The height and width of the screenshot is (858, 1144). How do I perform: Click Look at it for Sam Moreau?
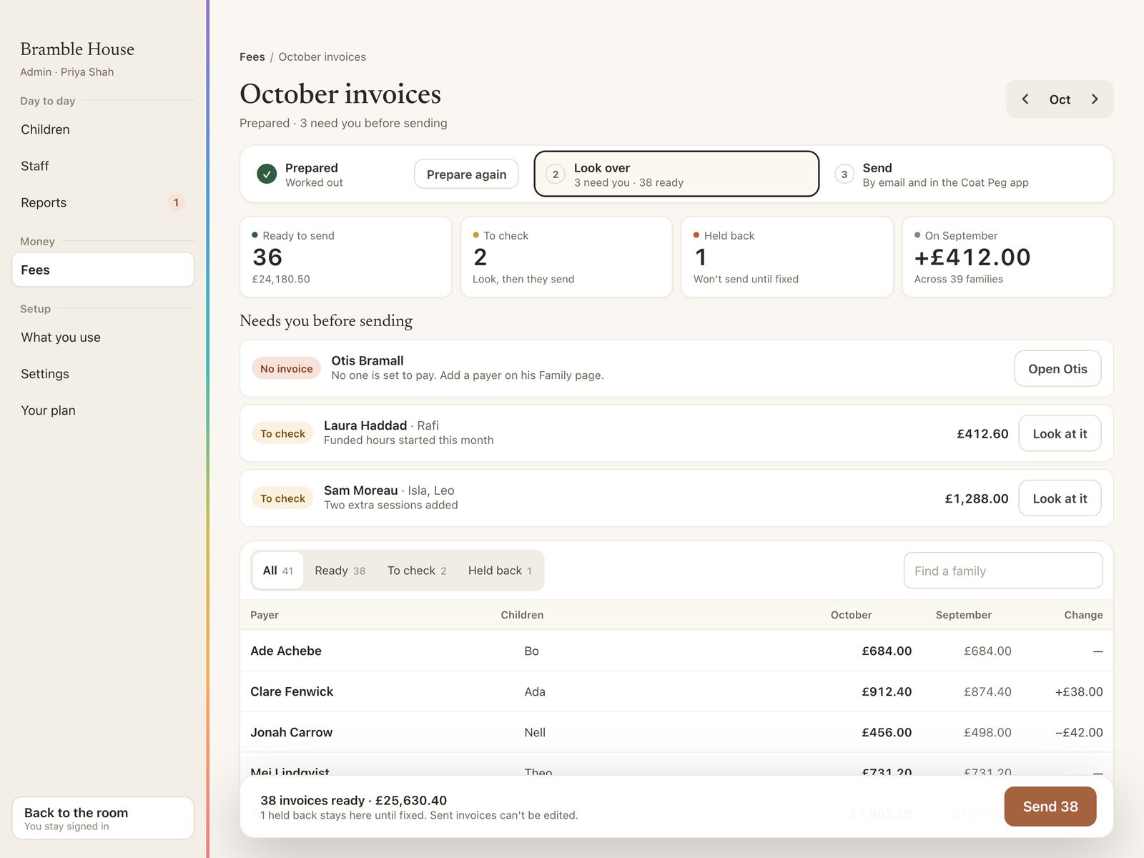tap(1060, 498)
